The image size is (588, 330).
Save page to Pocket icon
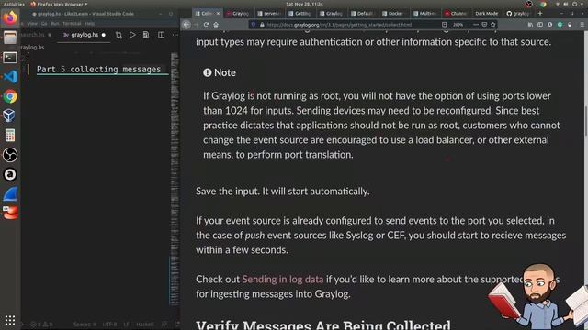coord(484,25)
